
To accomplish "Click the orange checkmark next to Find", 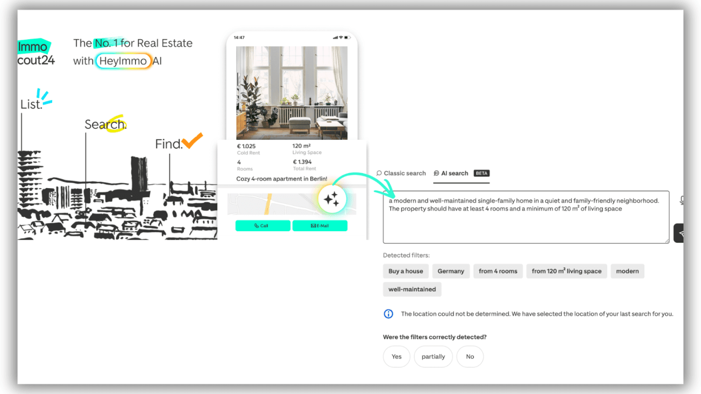I will point(192,141).
